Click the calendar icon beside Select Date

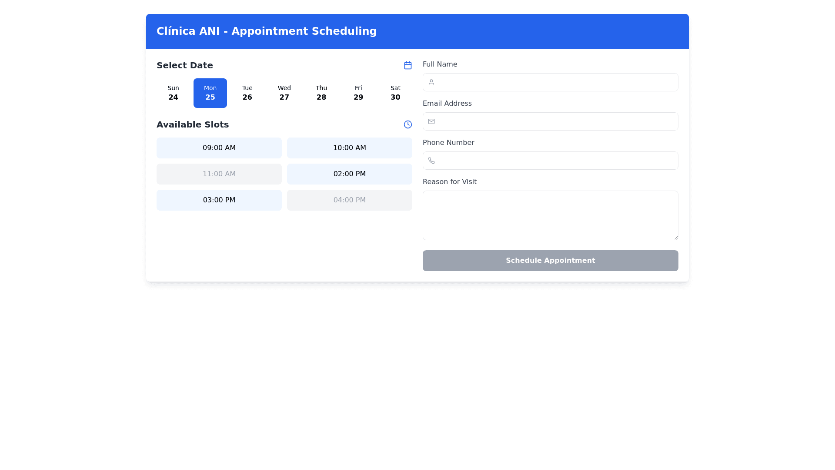tap(407, 65)
